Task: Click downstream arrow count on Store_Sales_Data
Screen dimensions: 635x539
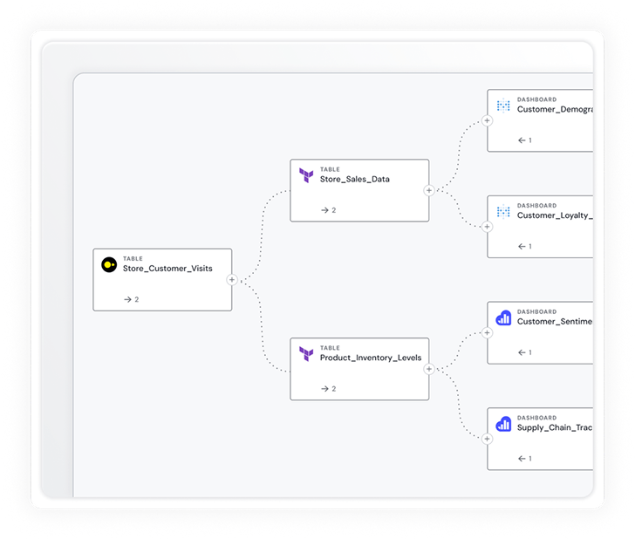Action: click(x=329, y=210)
